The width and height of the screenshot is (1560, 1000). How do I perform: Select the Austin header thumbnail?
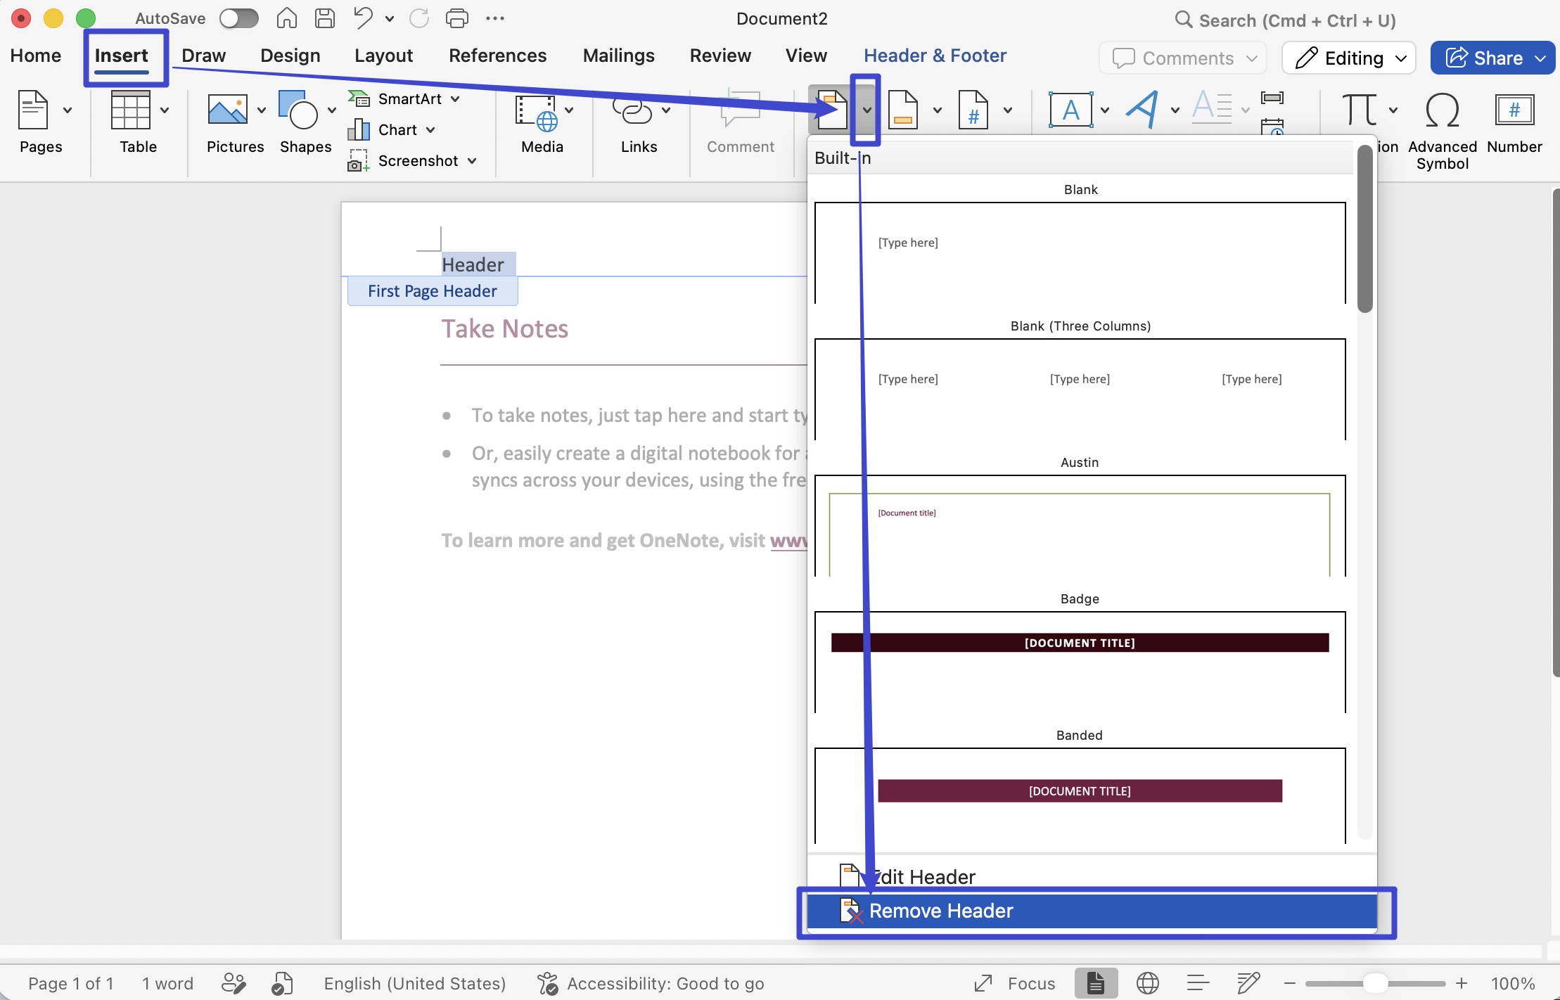pyautogui.click(x=1080, y=526)
